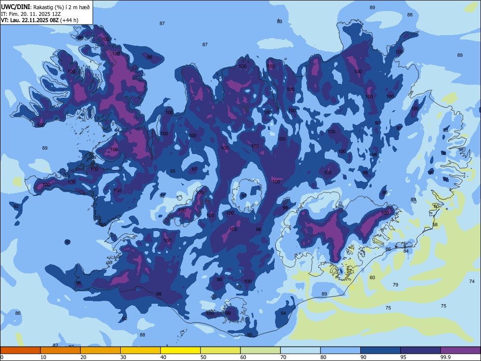Click the '74' humidity value on the map
Viewport: 481px width, 361px height.
point(472,281)
